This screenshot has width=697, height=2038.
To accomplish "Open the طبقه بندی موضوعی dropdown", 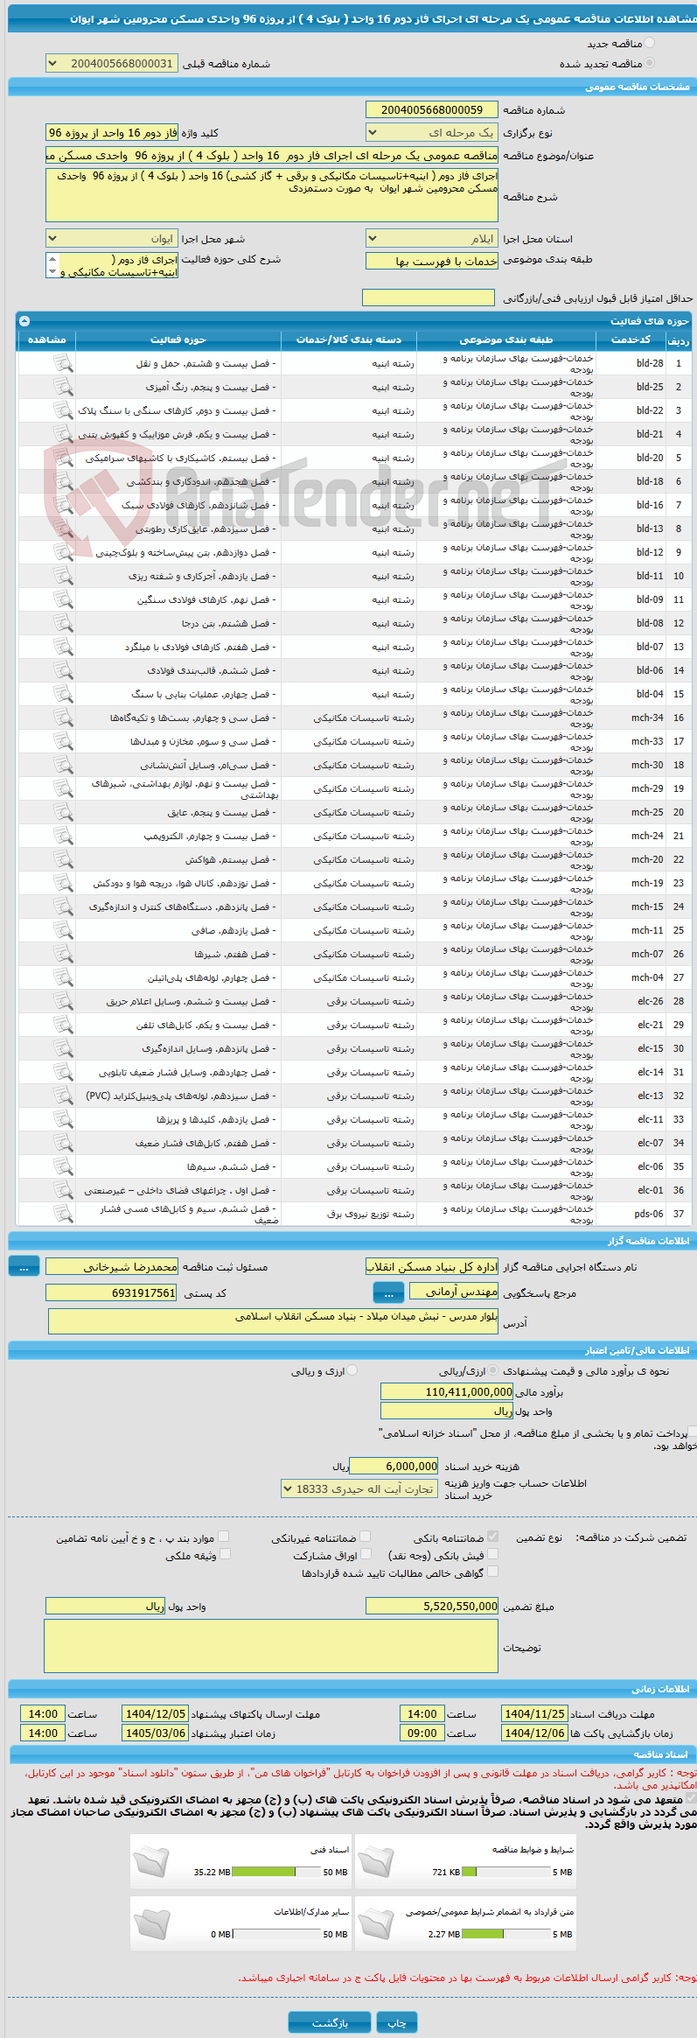I will [431, 261].
